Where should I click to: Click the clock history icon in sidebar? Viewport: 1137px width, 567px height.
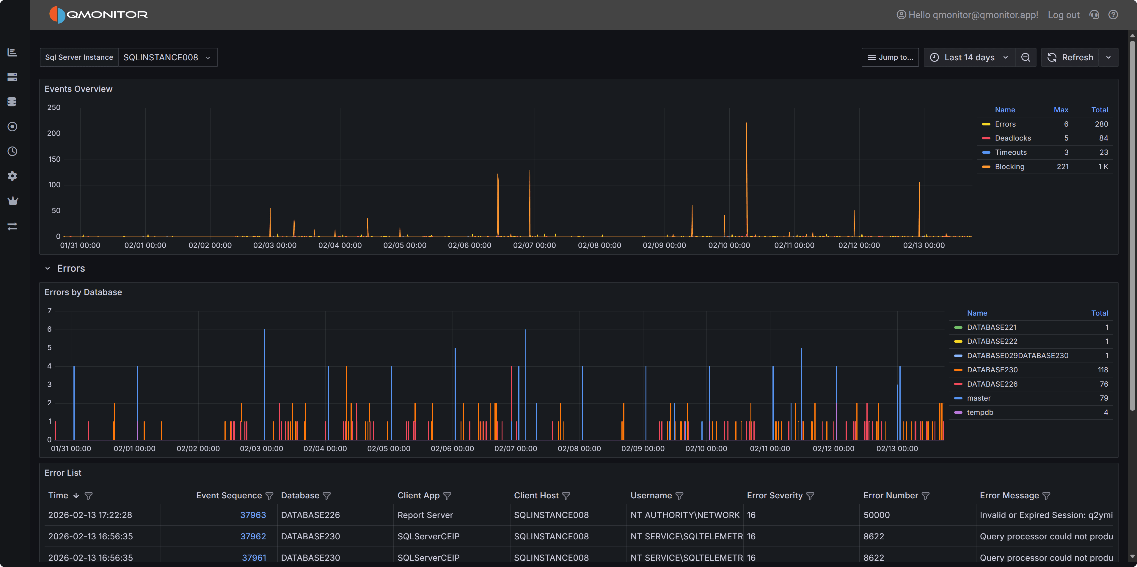(12, 151)
